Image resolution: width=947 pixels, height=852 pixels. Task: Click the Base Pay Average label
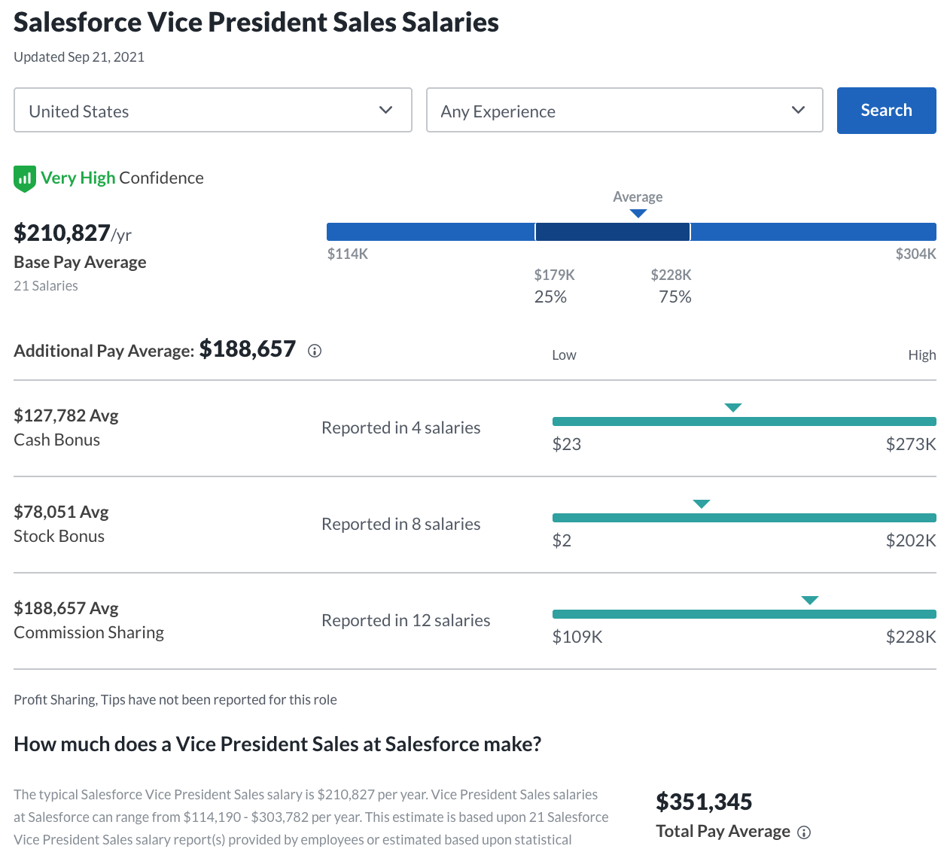point(80,262)
